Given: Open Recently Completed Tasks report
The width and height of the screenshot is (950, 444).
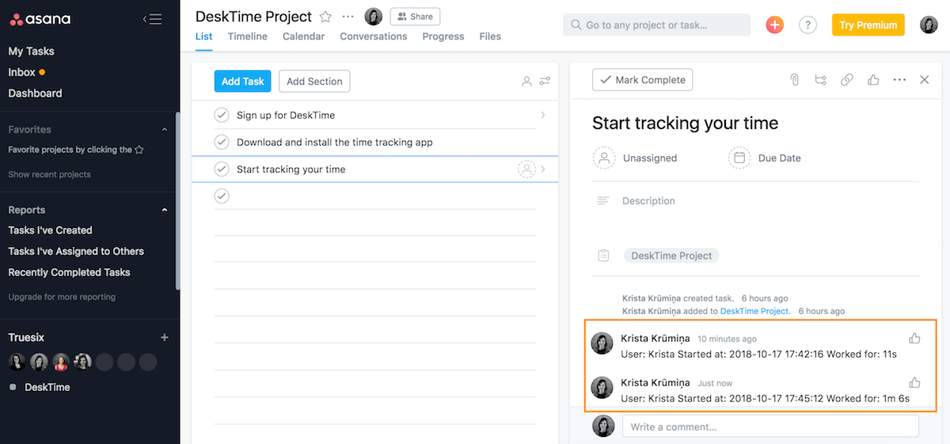Looking at the screenshot, I should point(69,272).
